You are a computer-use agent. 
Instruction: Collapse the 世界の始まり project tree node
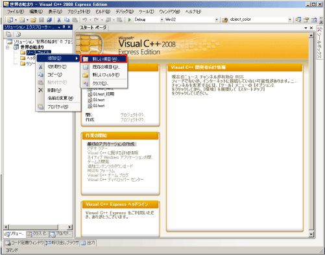coord(8,47)
